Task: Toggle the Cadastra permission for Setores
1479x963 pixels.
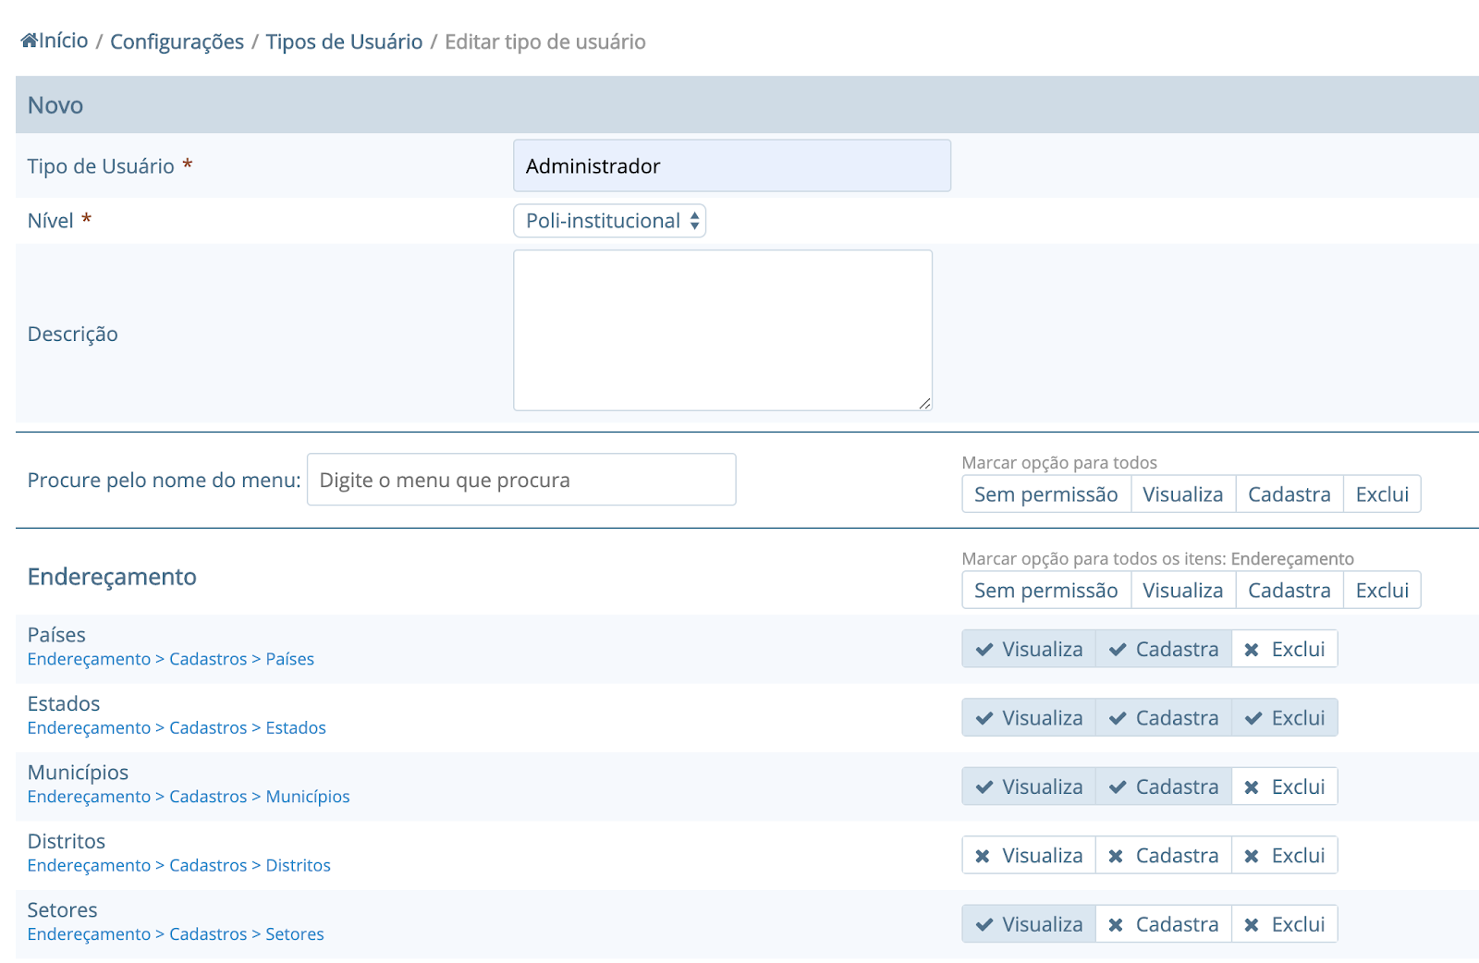Action: (1164, 924)
